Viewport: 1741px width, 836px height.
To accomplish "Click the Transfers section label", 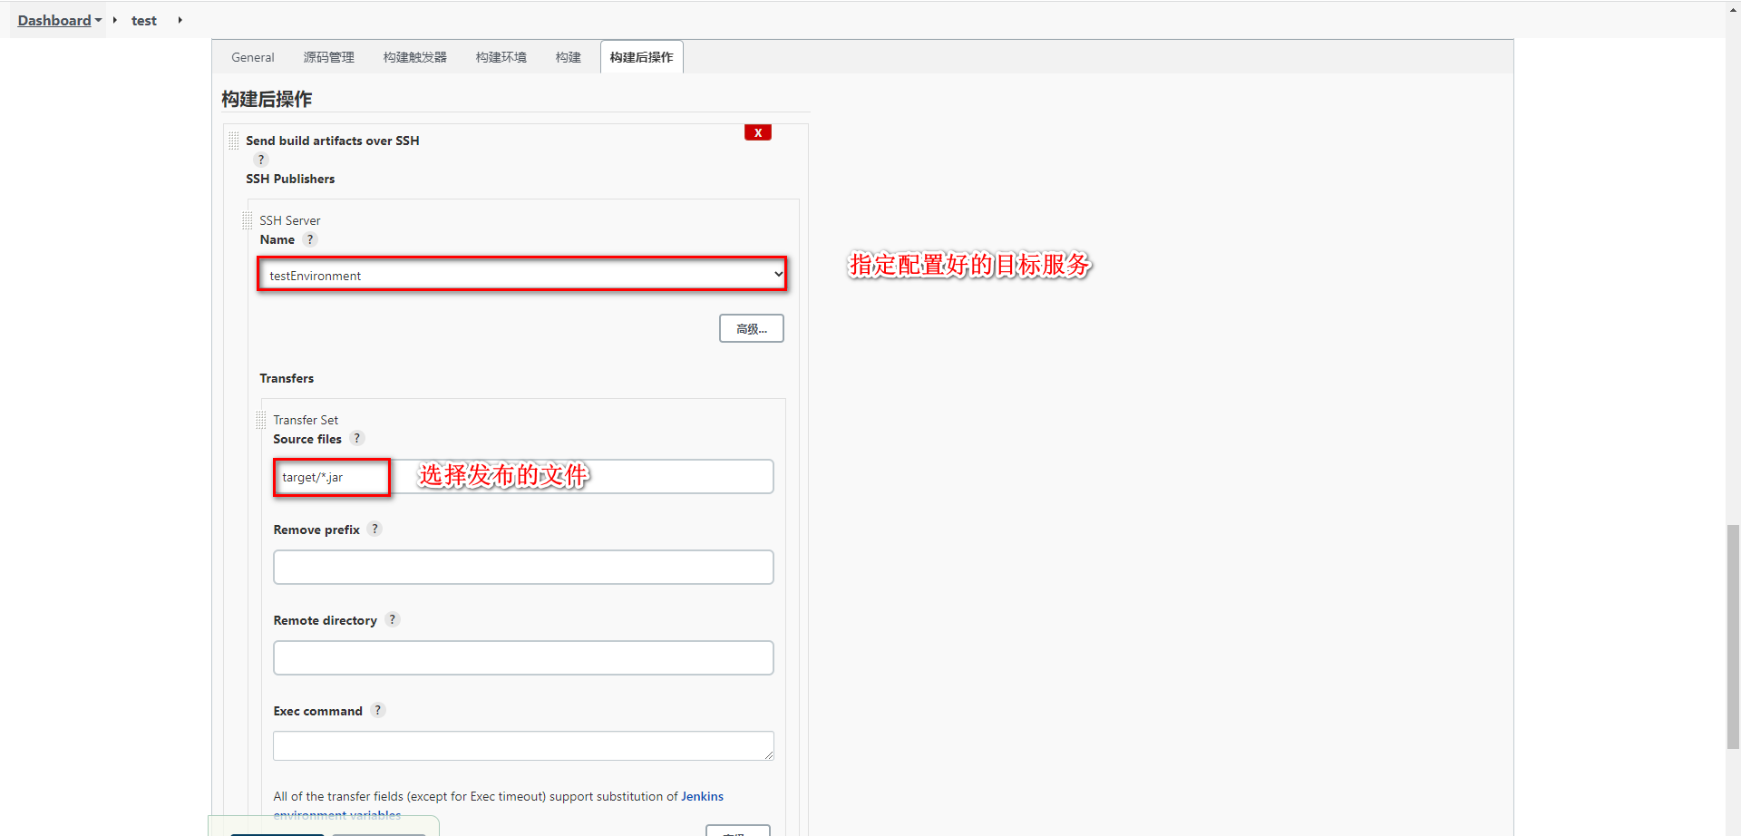I will click(287, 378).
